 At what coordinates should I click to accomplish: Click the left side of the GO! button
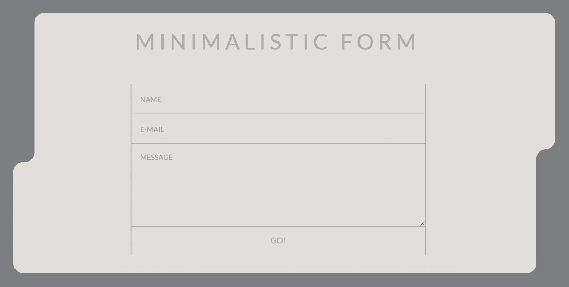pyautogui.click(x=163, y=240)
